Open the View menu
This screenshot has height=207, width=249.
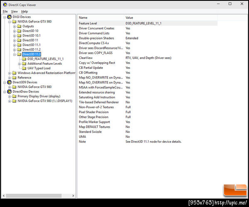click(x=14, y=12)
